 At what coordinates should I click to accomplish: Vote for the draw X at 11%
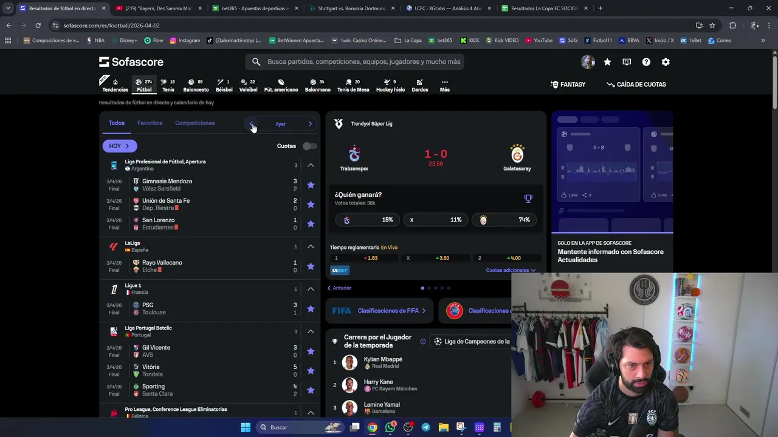[436, 220]
